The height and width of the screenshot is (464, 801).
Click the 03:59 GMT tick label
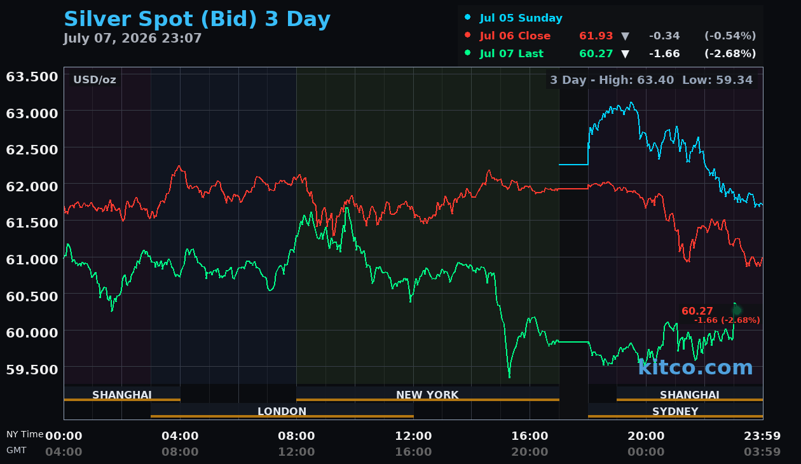coord(762,452)
